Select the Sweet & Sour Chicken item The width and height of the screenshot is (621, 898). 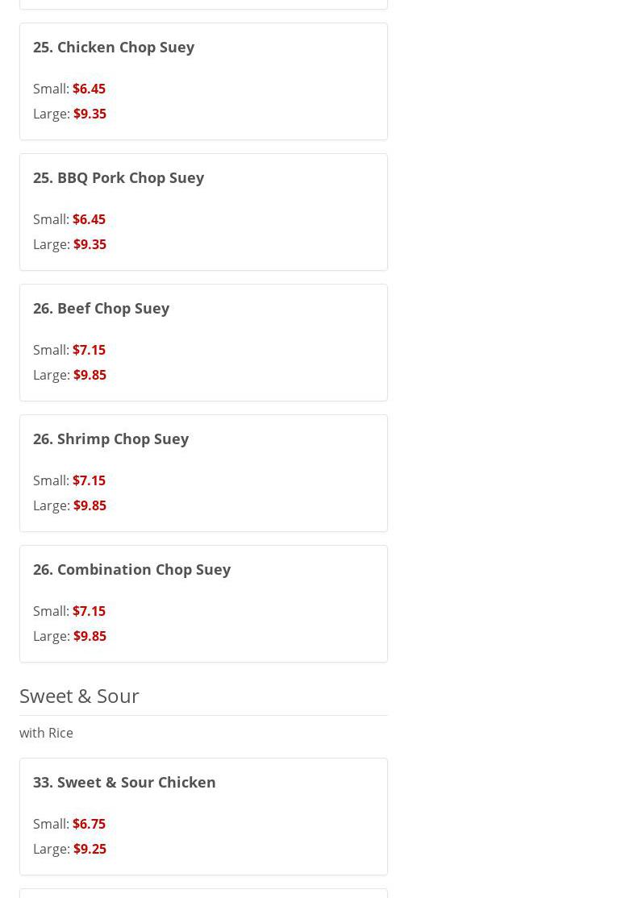[x=124, y=782]
